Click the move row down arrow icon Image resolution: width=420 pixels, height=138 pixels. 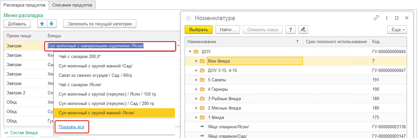pos(52,24)
